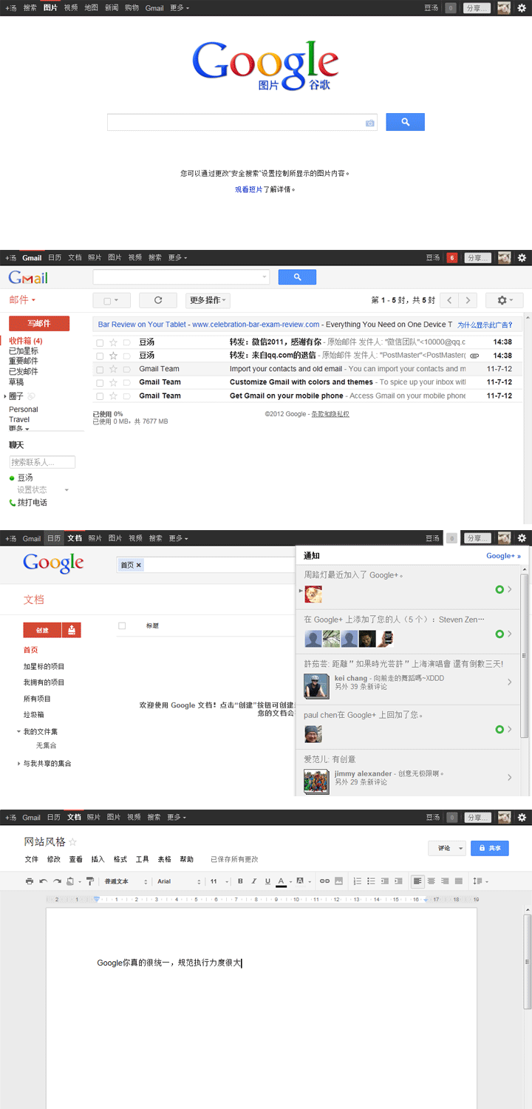Click the Gmail refresh button
Image resolution: width=532 pixels, height=1109 pixels.
click(157, 300)
